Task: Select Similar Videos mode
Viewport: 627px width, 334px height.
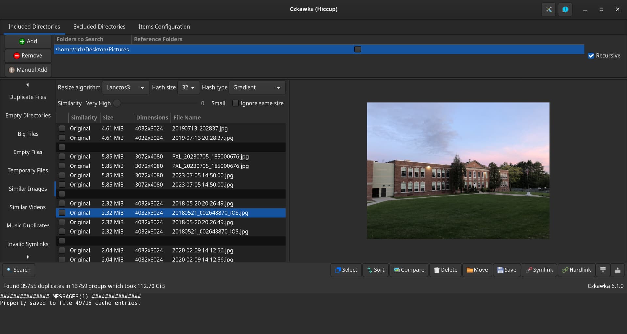Action: point(28,207)
